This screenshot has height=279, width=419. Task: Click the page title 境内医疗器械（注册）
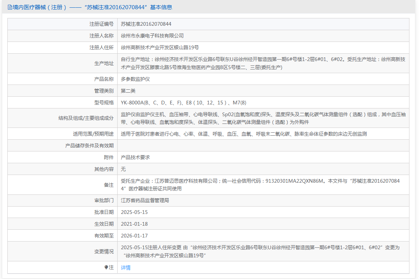[40, 7]
